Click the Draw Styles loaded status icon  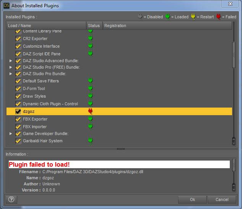click(90, 96)
